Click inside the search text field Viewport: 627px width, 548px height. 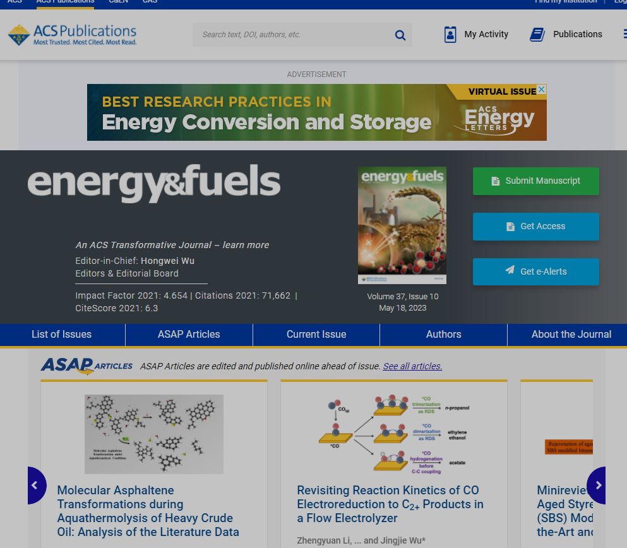click(290, 35)
